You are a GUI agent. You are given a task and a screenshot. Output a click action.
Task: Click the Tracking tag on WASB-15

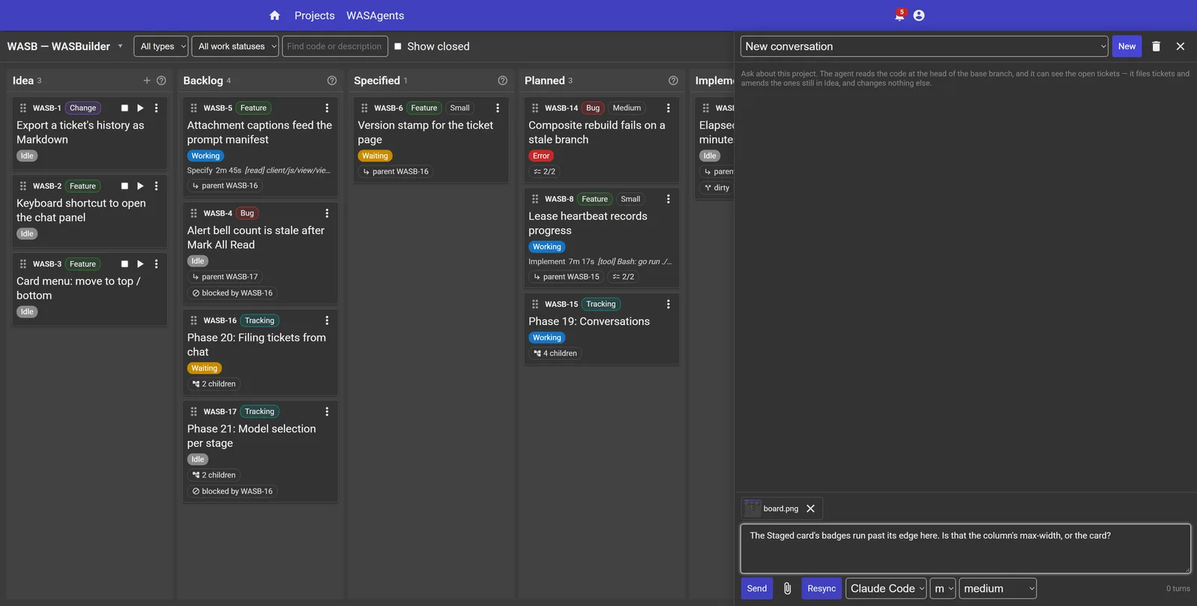601,304
